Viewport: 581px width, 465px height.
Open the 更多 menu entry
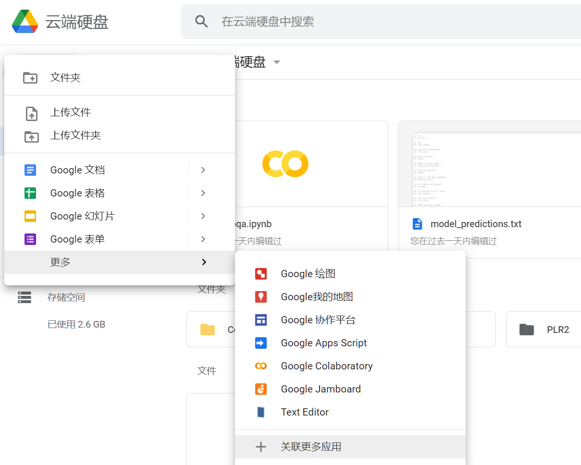coord(120,262)
